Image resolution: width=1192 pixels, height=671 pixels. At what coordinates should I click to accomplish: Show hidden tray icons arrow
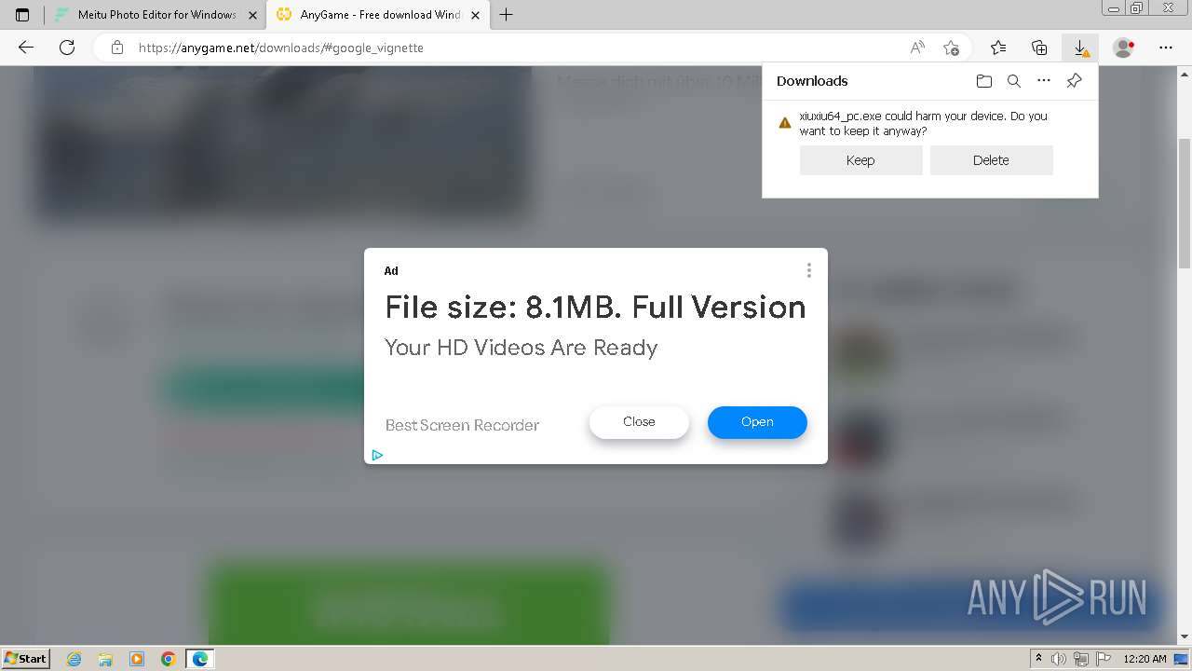tap(1038, 659)
